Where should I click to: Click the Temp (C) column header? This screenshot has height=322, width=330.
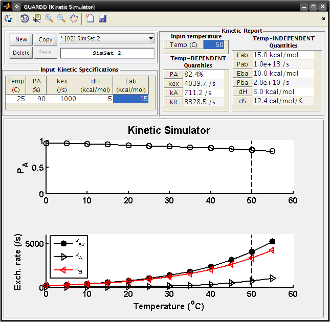click(15, 85)
